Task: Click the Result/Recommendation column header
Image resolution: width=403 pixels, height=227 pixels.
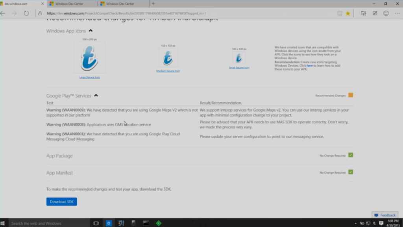Action: 220,103
